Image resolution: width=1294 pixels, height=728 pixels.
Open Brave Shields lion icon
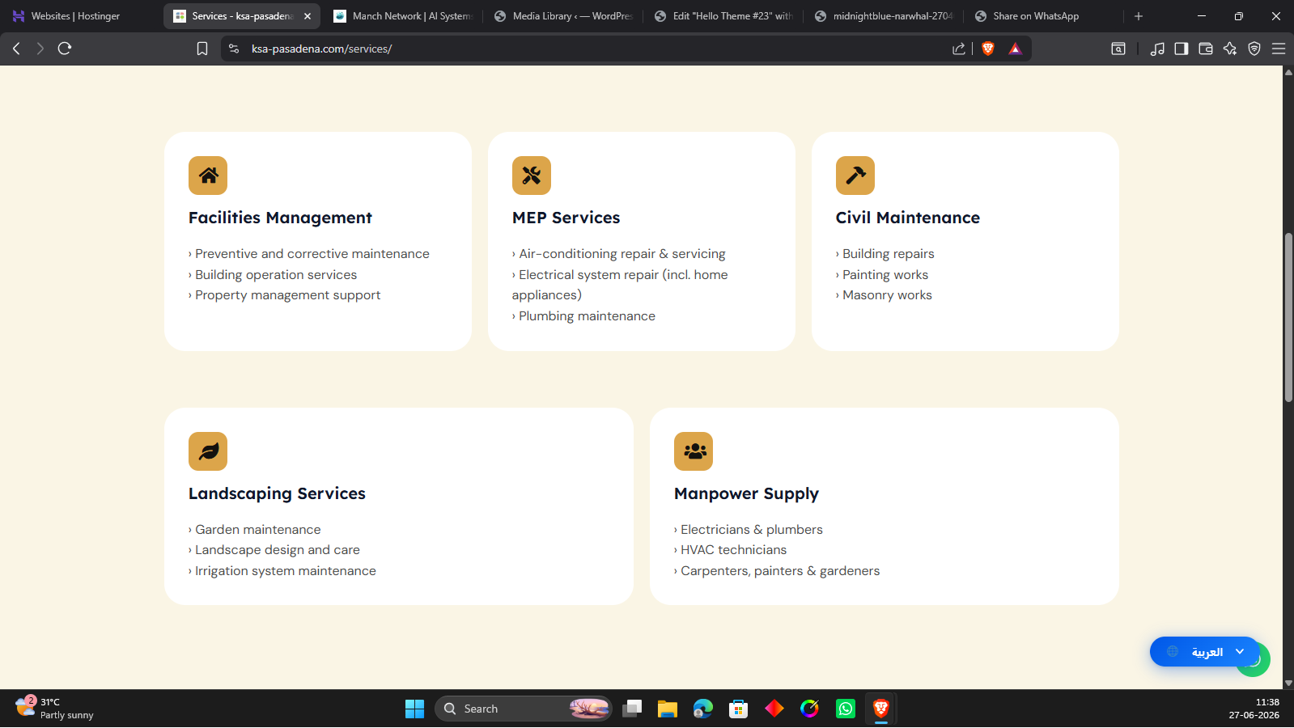pyautogui.click(x=988, y=49)
